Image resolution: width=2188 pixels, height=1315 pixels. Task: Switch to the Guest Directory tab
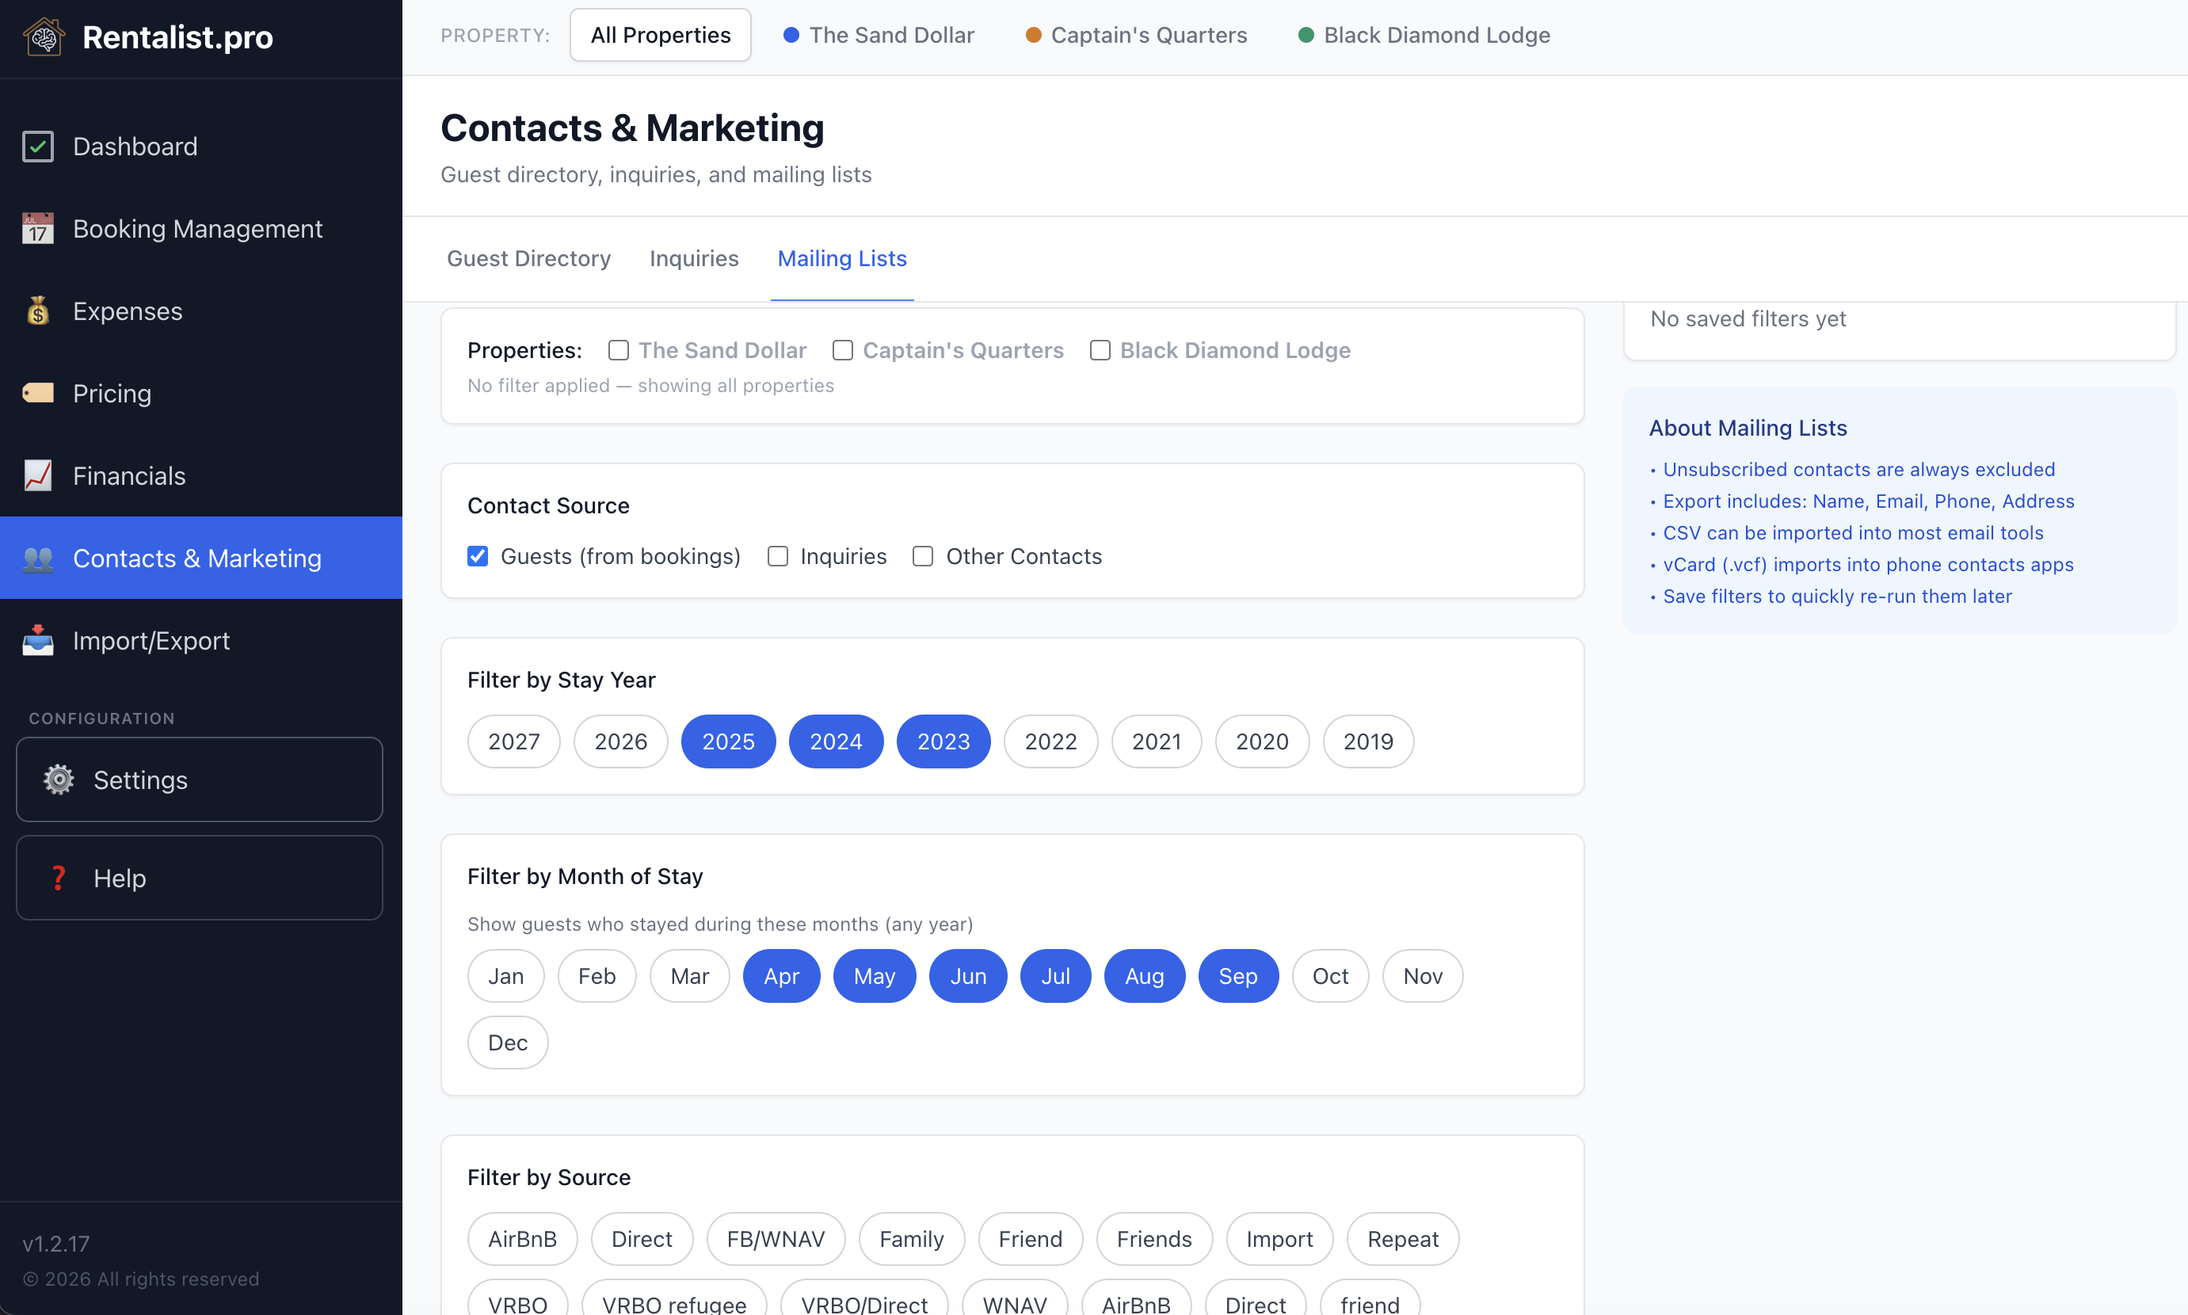point(528,258)
